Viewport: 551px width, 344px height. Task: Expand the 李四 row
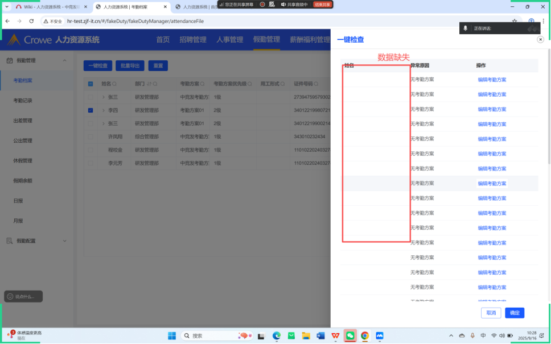(x=104, y=110)
